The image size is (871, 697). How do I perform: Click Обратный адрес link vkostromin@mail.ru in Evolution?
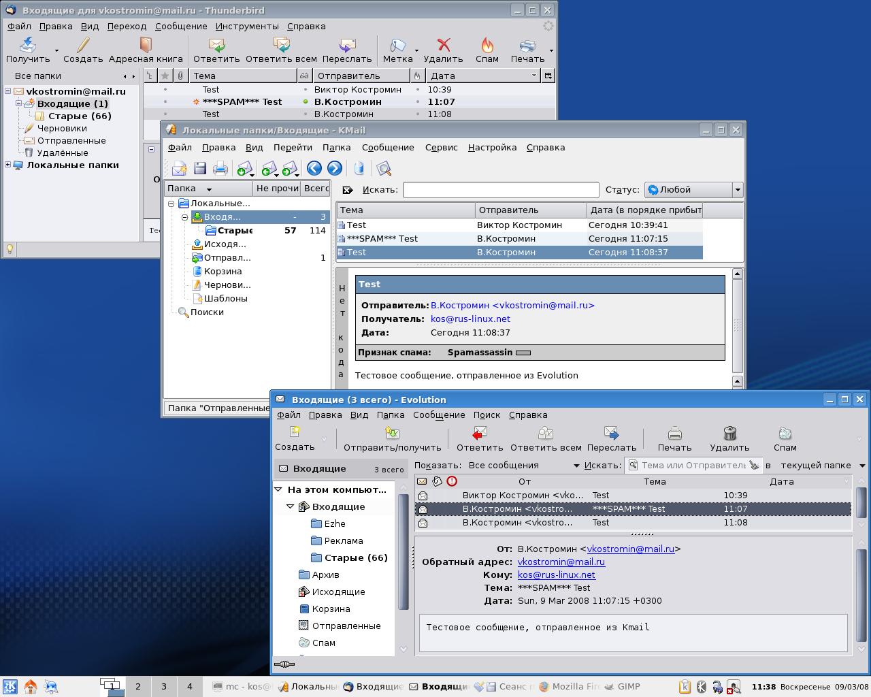(561, 562)
